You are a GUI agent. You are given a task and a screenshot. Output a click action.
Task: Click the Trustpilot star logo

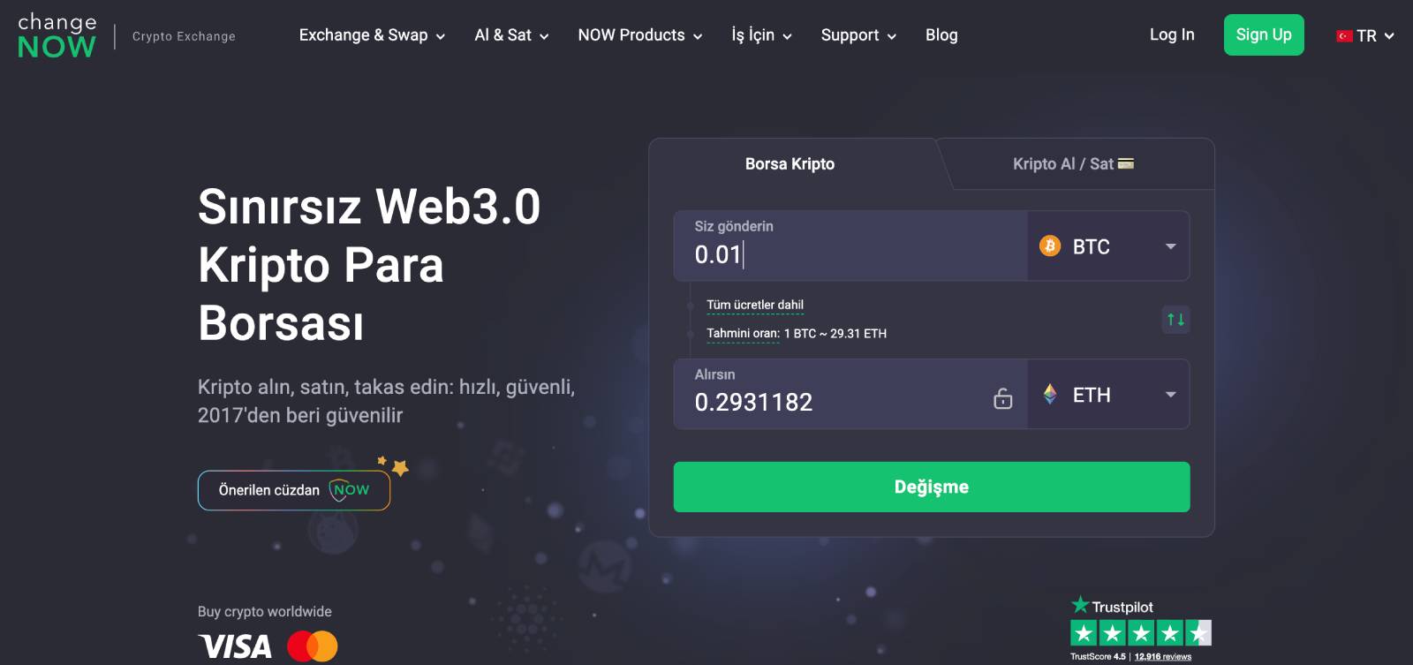click(1080, 605)
